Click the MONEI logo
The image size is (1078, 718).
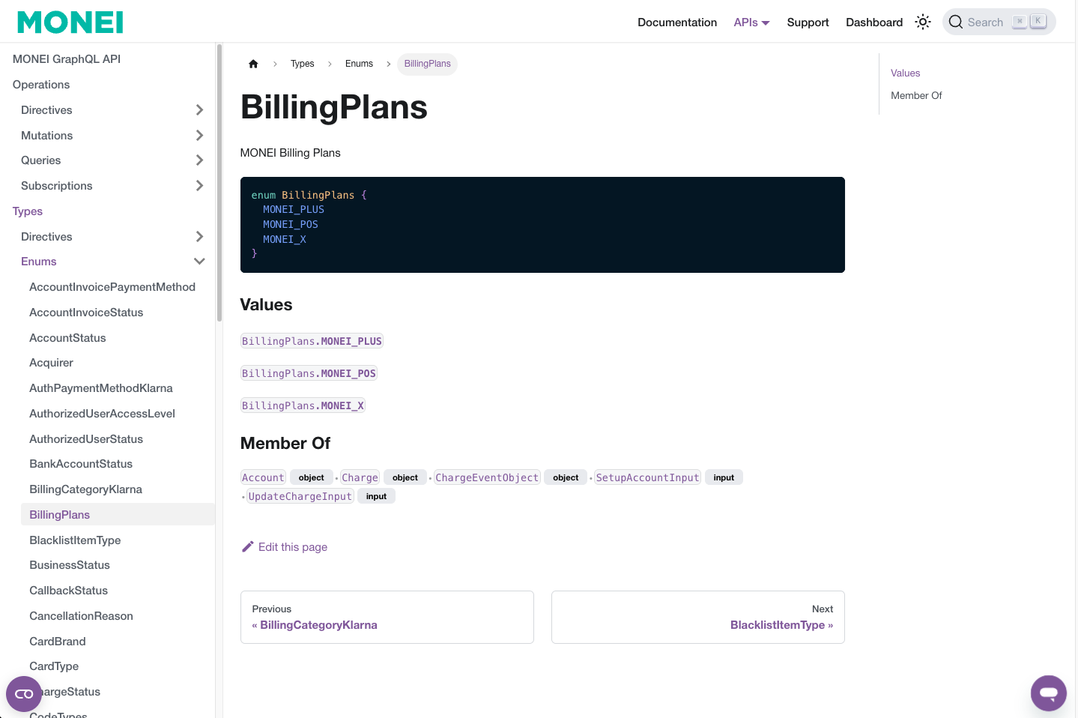click(x=70, y=22)
